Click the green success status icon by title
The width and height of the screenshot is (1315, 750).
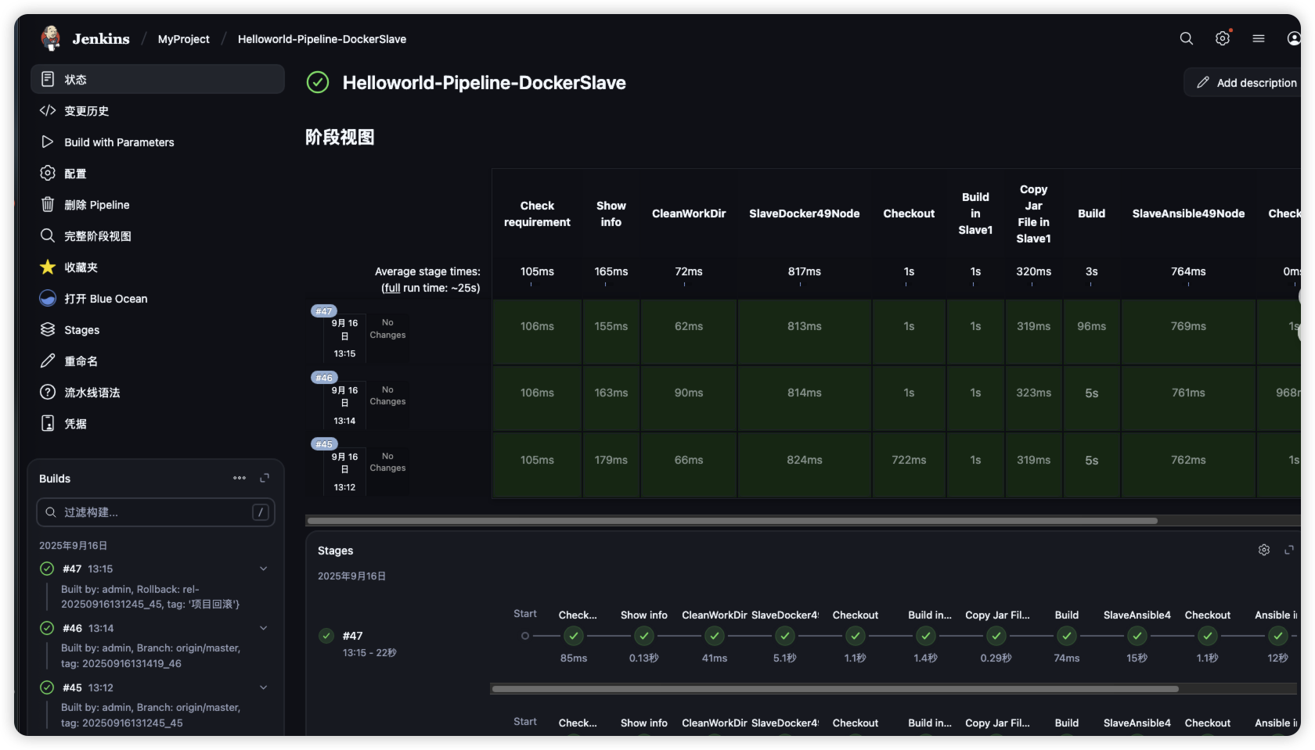[318, 82]
